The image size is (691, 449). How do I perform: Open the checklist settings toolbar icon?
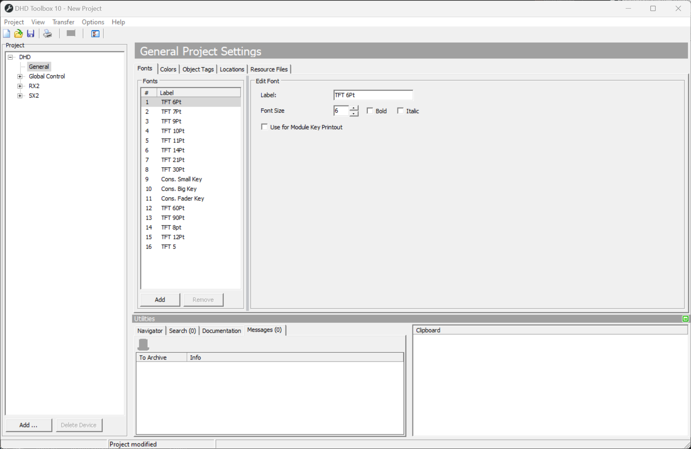point(95,33)
